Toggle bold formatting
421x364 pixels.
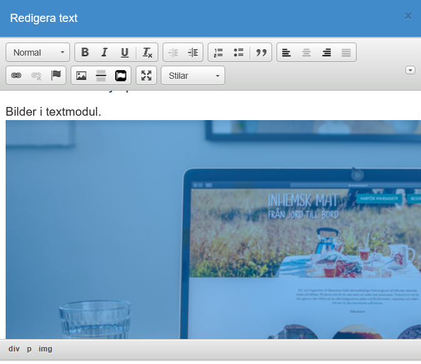pos(85,53)
